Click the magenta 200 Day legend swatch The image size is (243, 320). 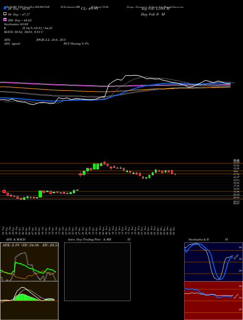tap(5, 19)
